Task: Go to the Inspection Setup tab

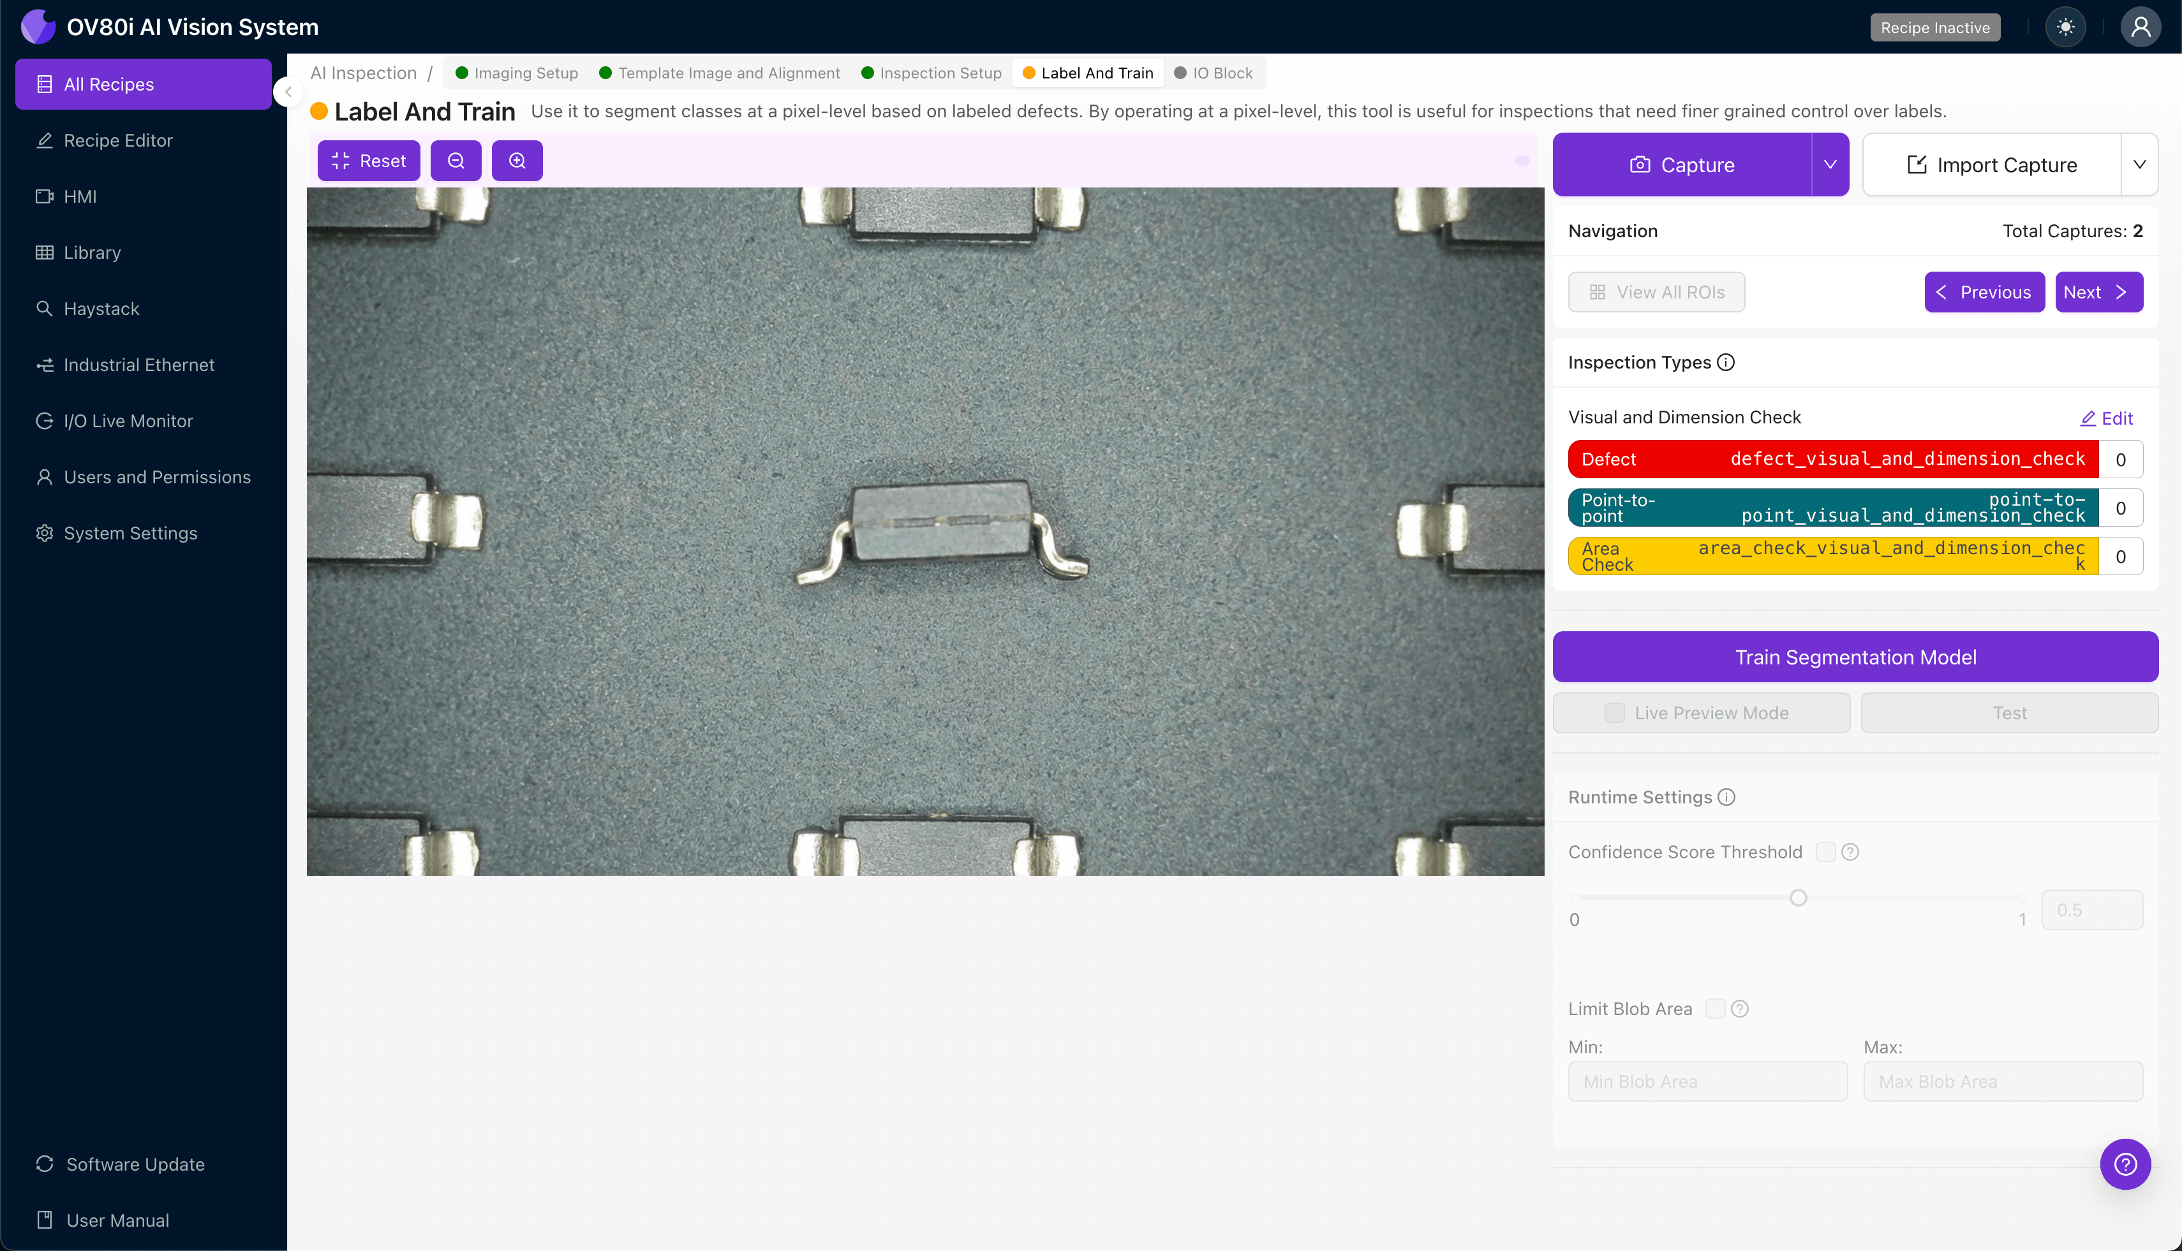Action: click(x=932, y=73)
